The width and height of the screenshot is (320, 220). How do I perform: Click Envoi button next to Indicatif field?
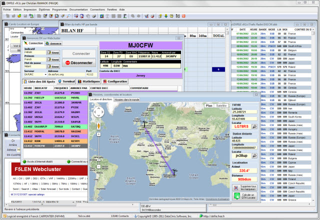tap(53, 52)
